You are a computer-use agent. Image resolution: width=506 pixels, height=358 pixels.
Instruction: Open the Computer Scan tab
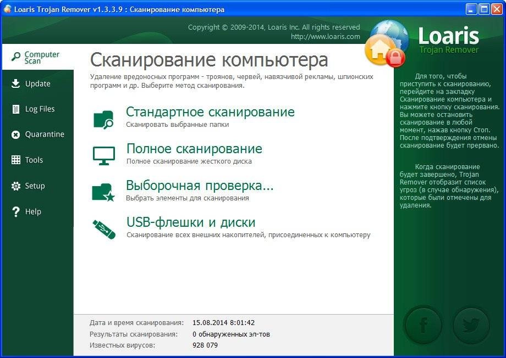point(38,57)
